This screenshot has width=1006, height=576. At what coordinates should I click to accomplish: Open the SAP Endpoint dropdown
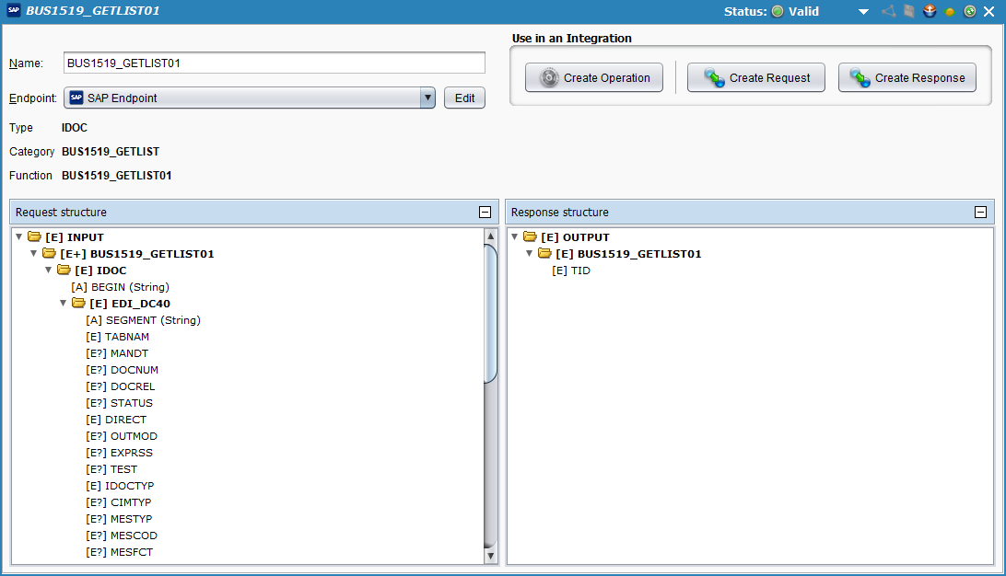pos(427,98)
